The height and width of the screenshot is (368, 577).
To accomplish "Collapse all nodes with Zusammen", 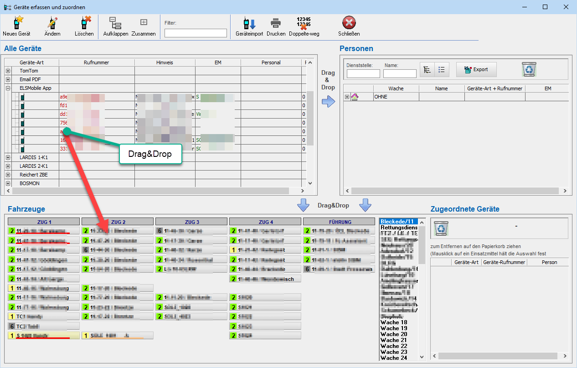I will click(x=144, y=22).
